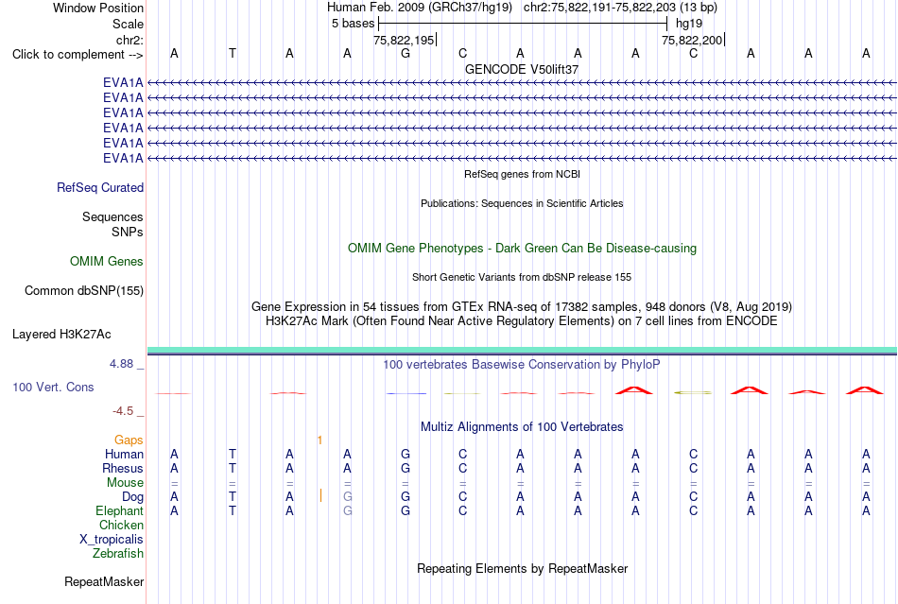Click the G base in the top sequence row
This screenshot has width=898, height=604.
point(406,53)
